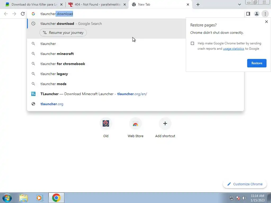271x203 pixels.
Task: Open the profile avatar icon
Action: tap(257, 14)
